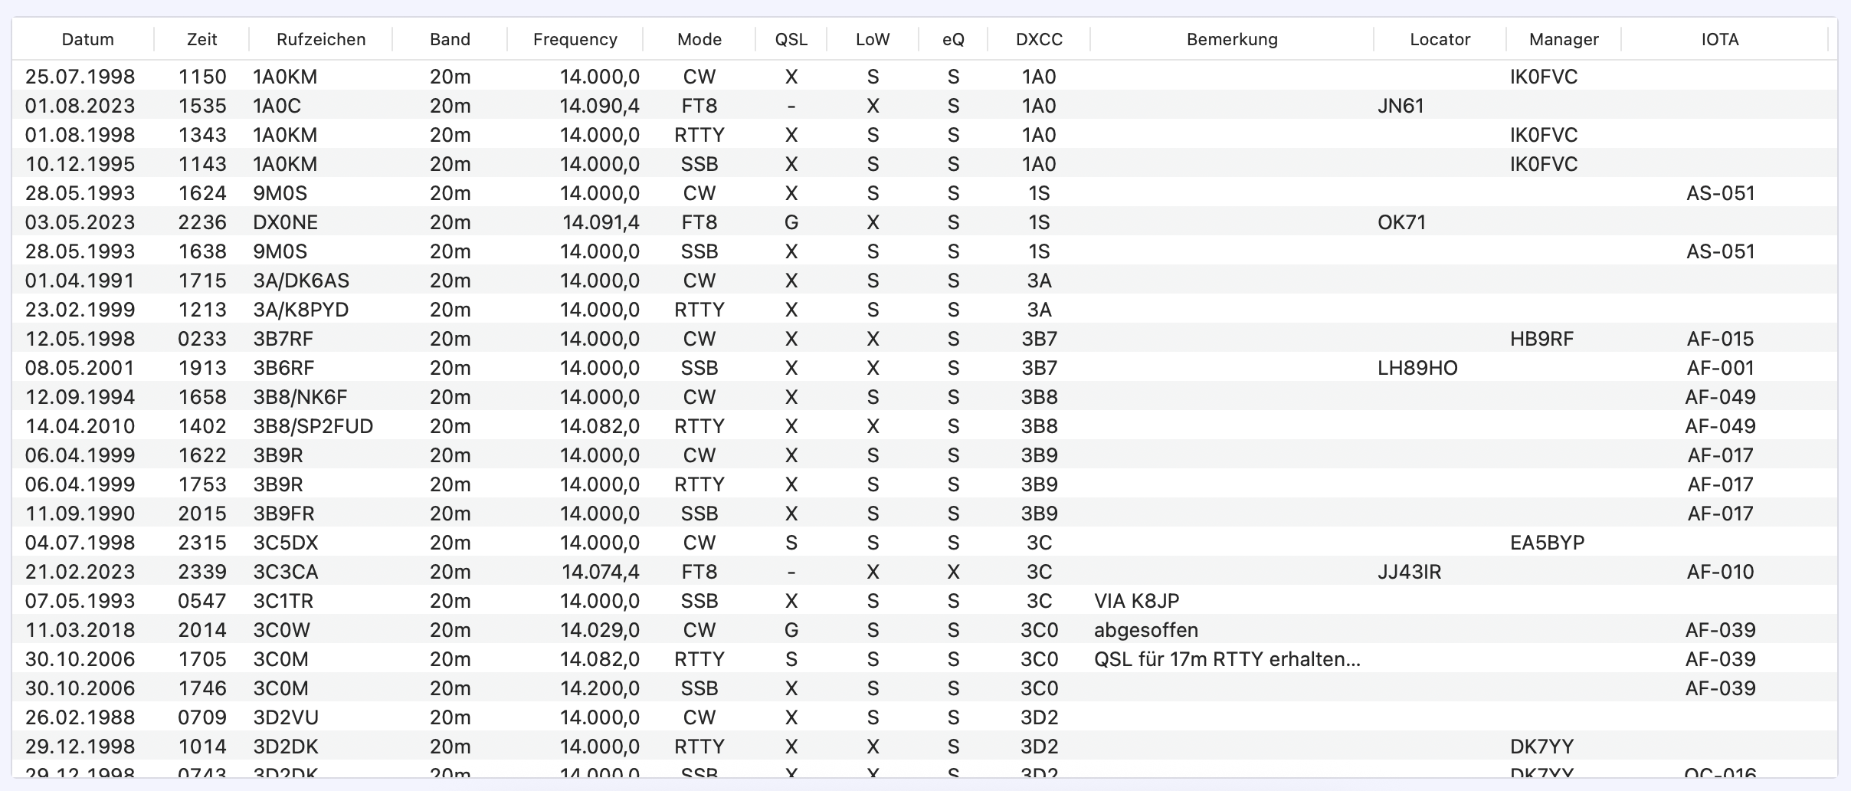The height and width of the screenshot is (791, 1851).
Task: Select the 1A0C callsign row
Action: click(277, 106)
